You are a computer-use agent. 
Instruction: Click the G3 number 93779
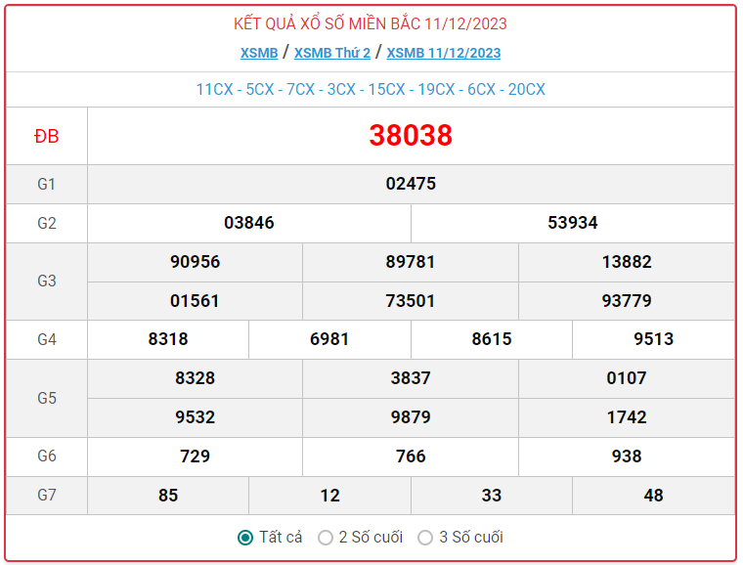[627, 300]
